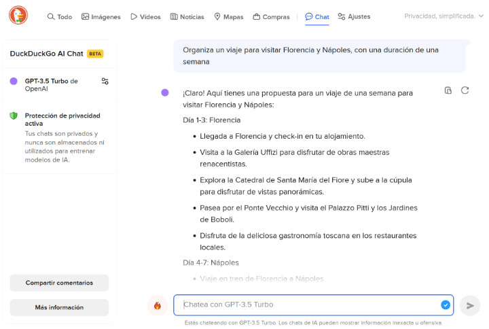Click the green privacy shield icon
This screenshot has height=329, width=489.
click(14, 116)
